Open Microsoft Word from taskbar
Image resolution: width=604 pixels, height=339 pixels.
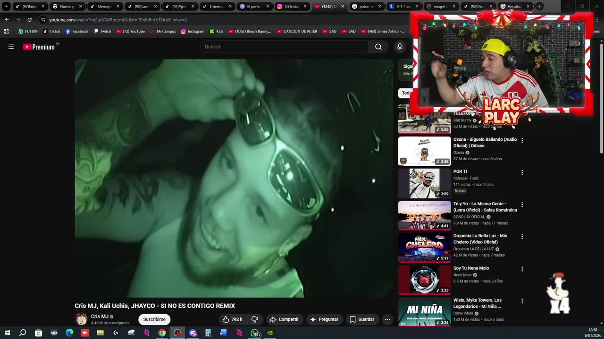click(x=224, y=333)
